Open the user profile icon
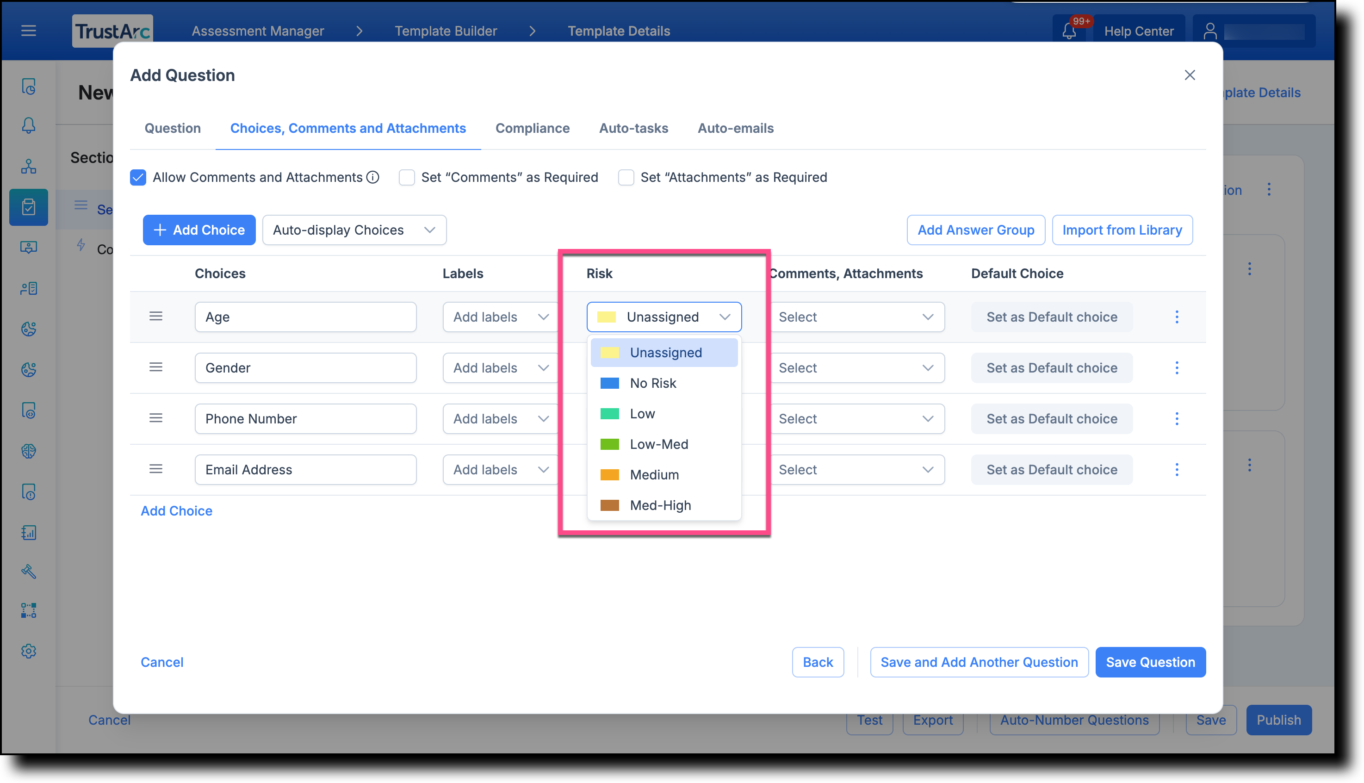The image size is (1364, 783). [1210, 31]
